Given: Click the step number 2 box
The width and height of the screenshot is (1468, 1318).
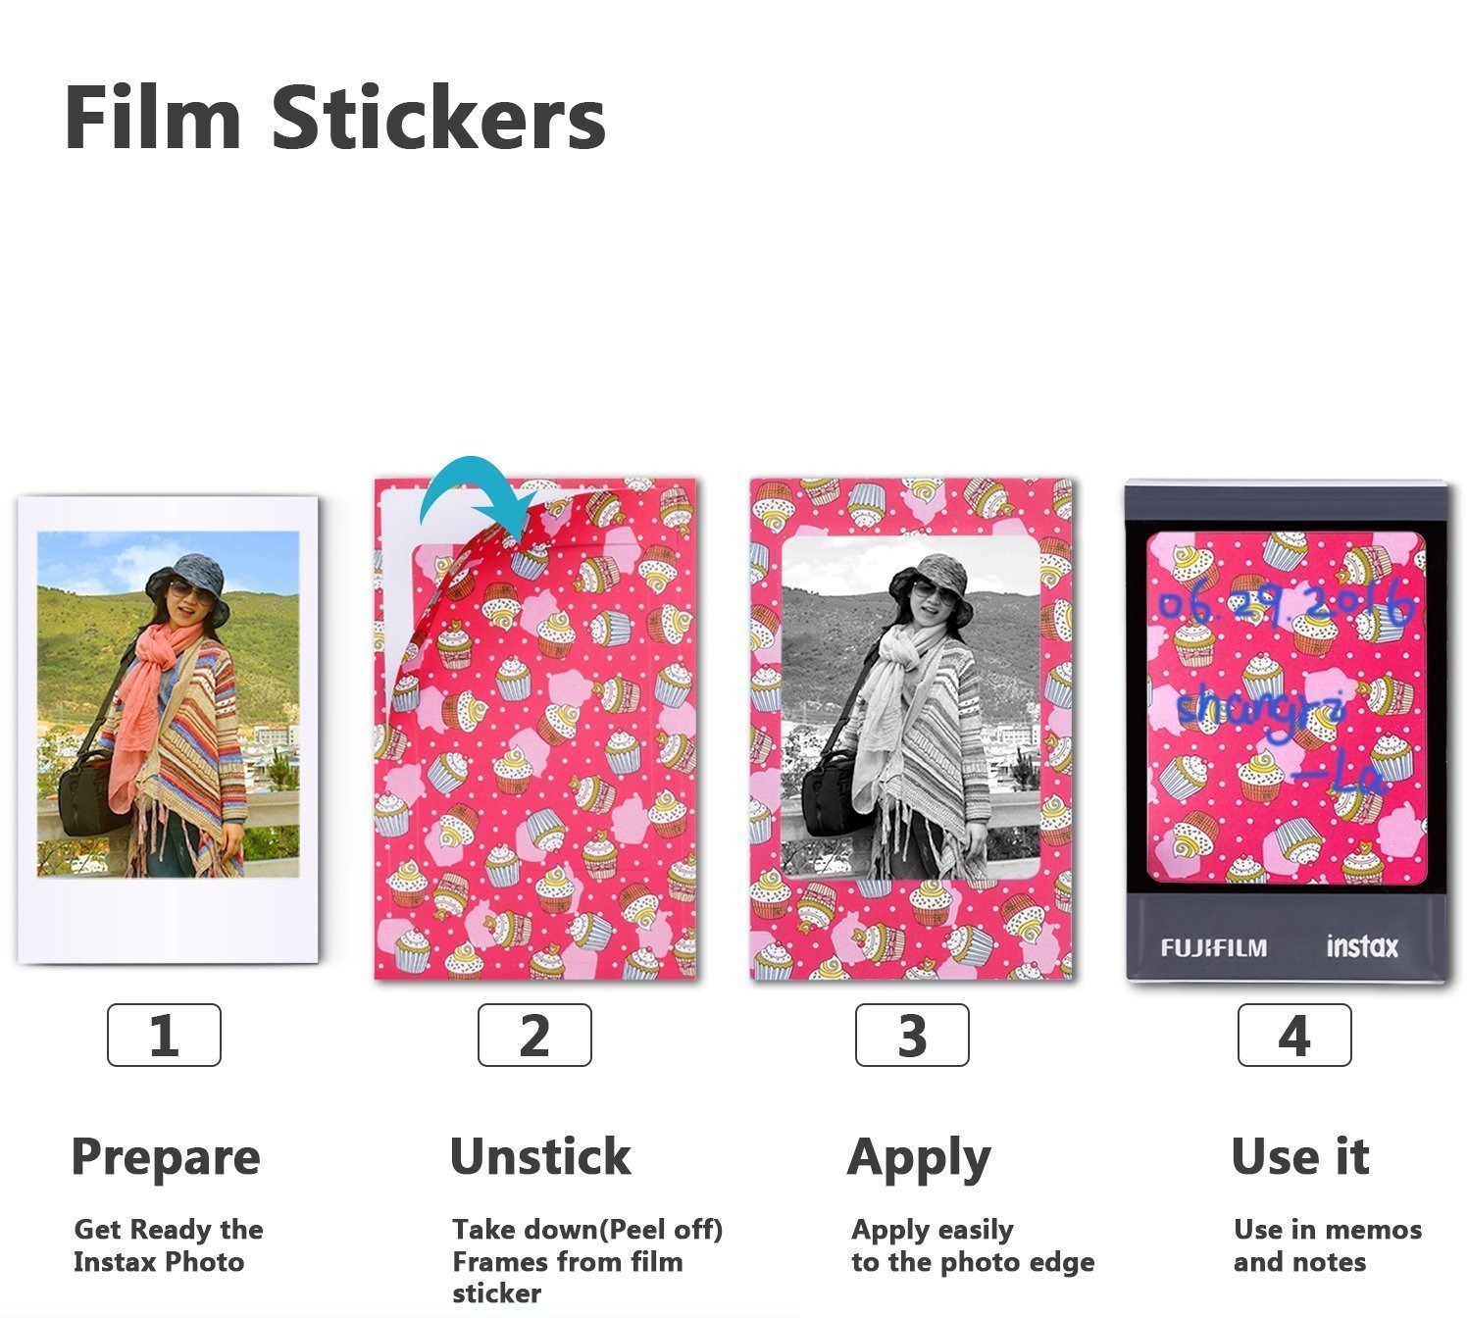Looking at the screenshot, I should coord(534,1035).
